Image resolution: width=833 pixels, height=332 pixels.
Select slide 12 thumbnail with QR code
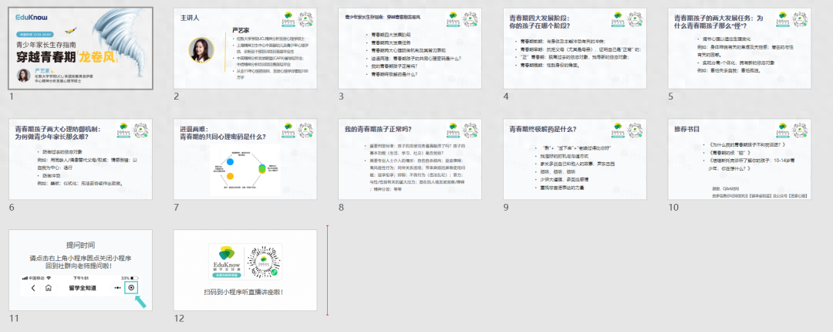coord(245,270)
